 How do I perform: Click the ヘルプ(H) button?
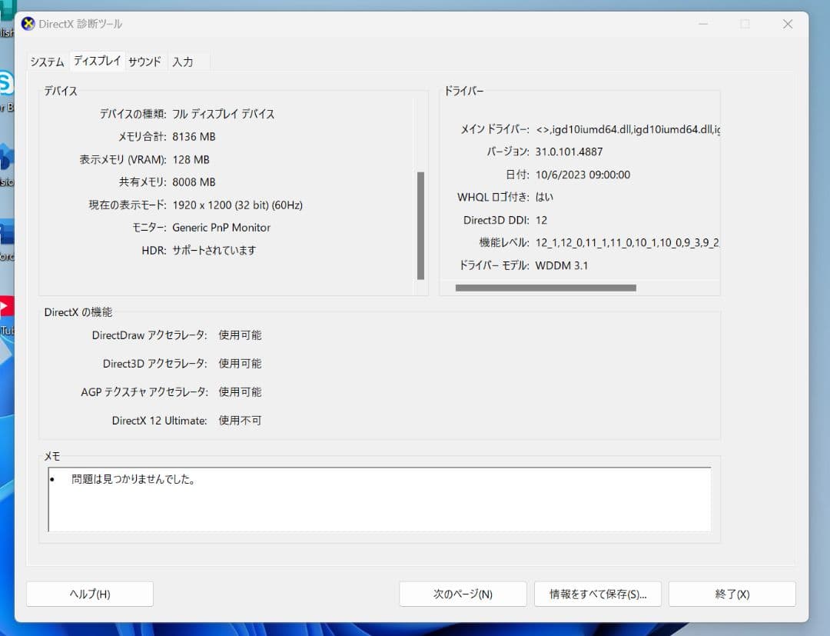coord(89,594)
